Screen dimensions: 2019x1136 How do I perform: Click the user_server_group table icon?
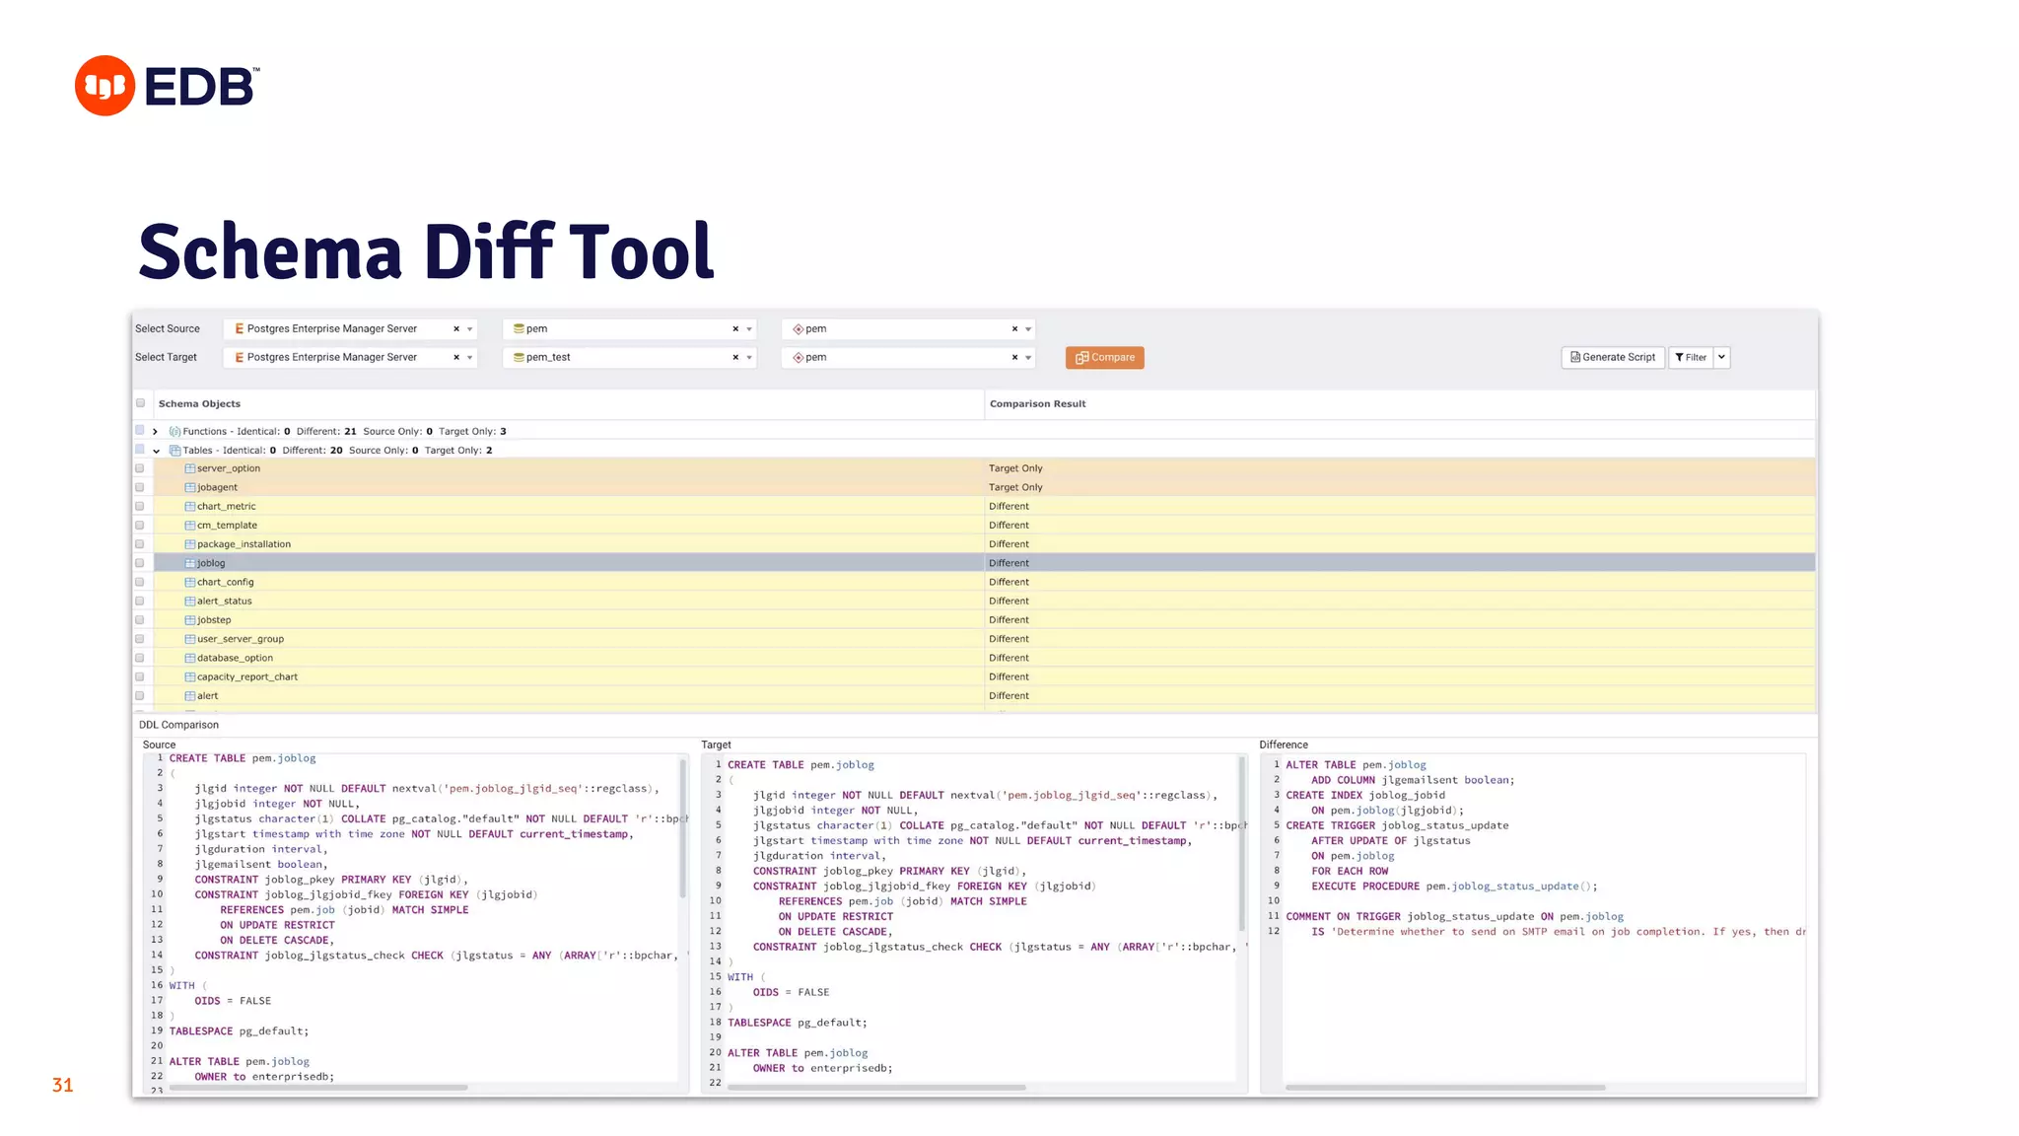click(190, 639)
